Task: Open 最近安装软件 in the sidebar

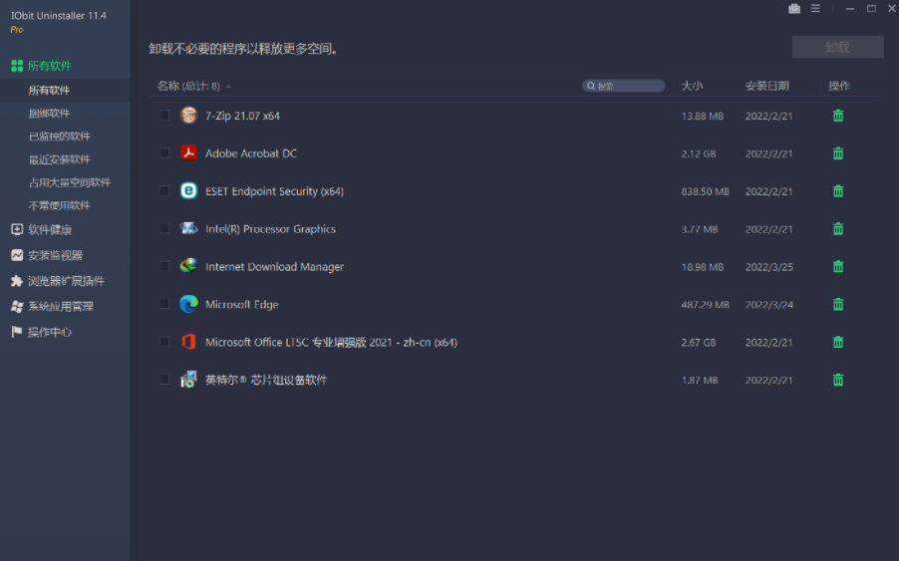Action: click(60, 159)
